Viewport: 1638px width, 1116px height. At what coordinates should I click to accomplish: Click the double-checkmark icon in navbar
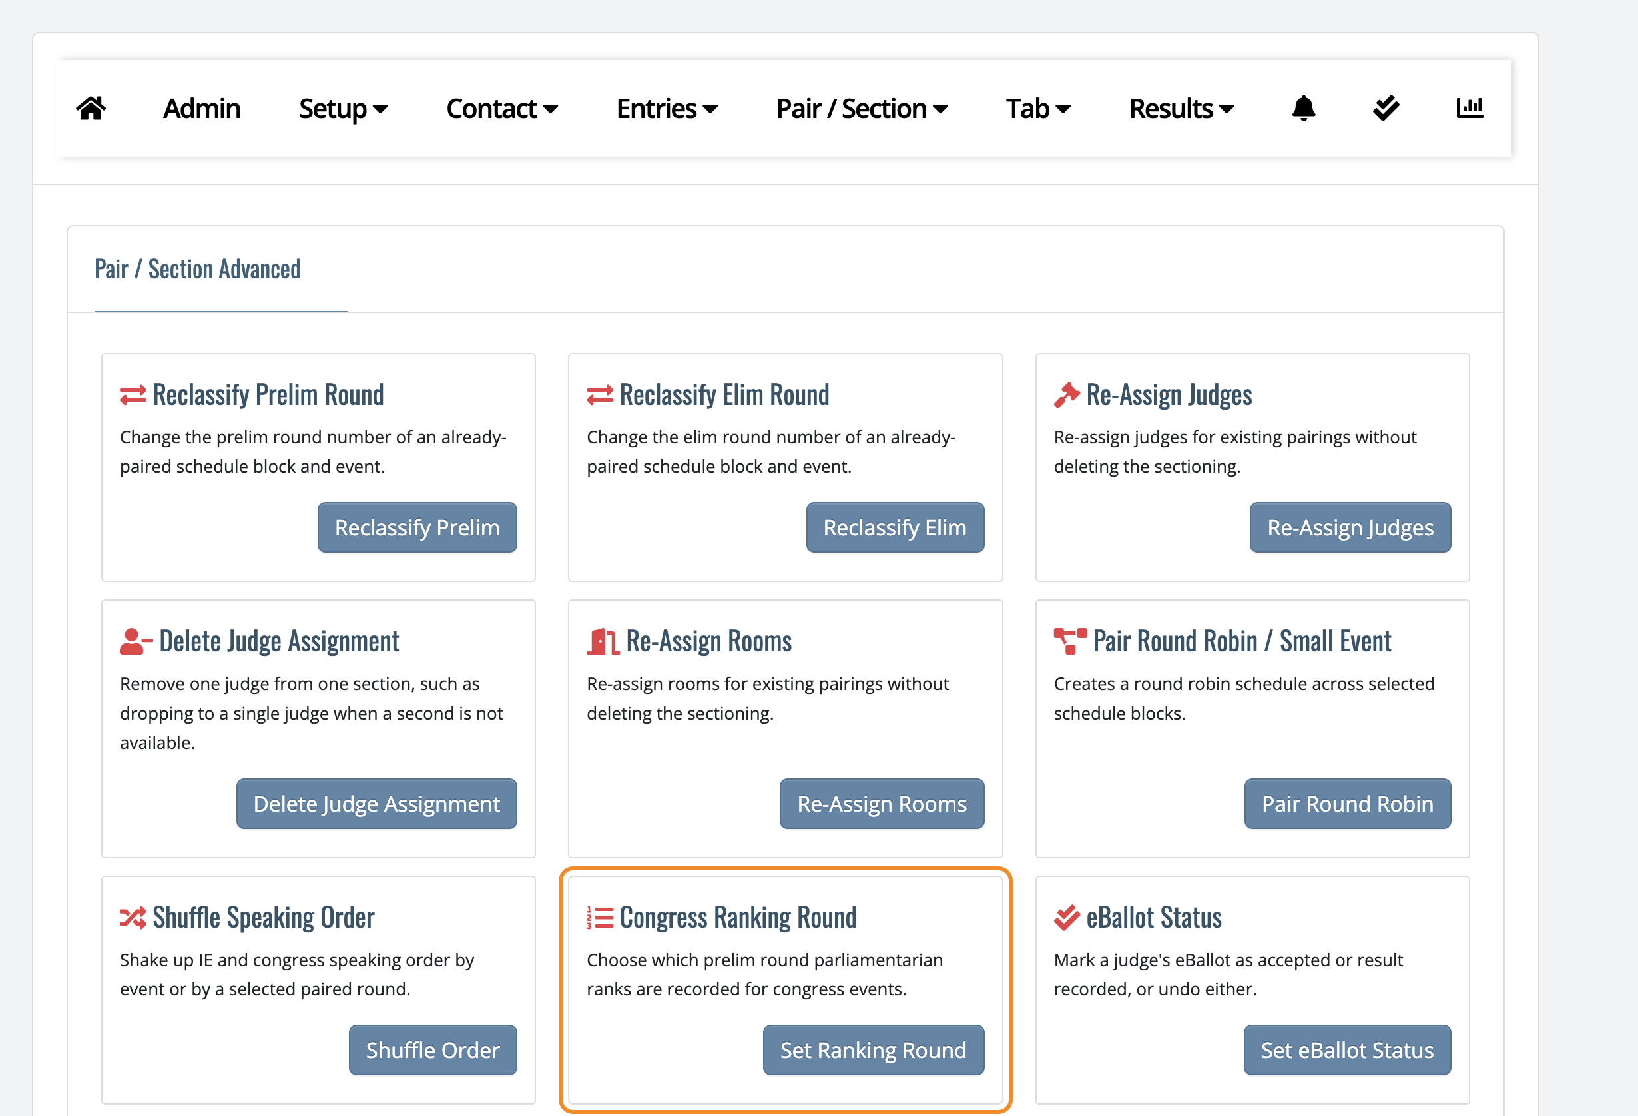click(1386, 108)
